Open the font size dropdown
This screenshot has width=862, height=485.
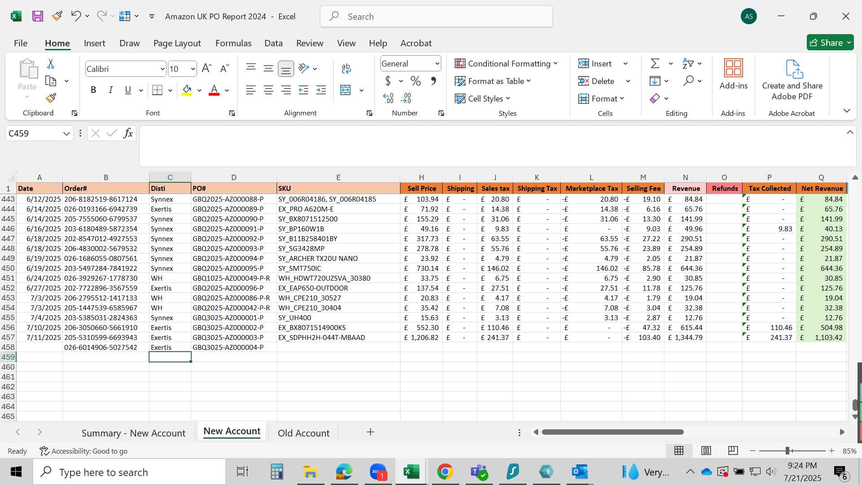[193, 69]
